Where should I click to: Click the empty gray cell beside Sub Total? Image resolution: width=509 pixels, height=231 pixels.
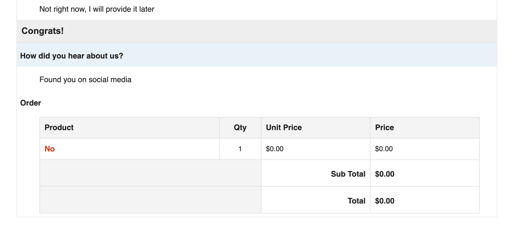point(150,173)
